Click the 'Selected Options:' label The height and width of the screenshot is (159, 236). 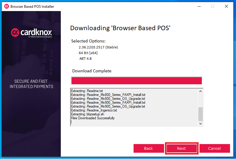click(x=88, y=41)
